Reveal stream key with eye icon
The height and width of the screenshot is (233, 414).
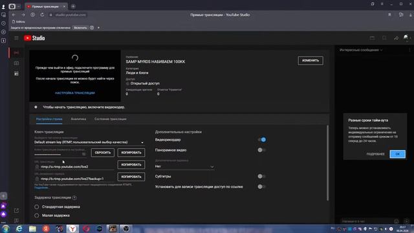pyautogui.click(x=83, y=154)
